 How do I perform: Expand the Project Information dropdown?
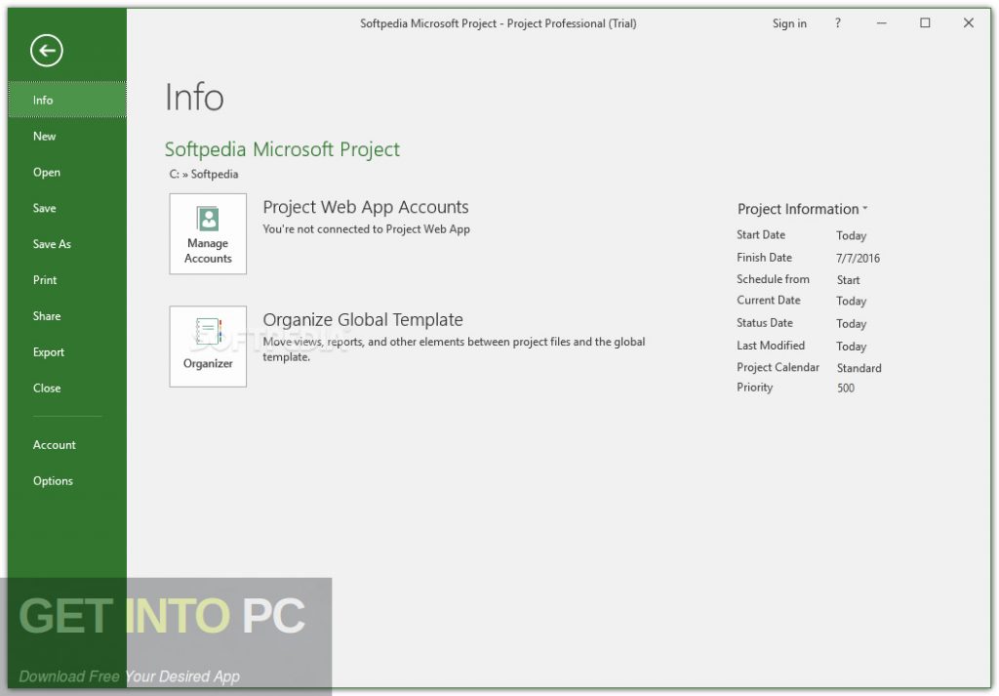coord(802,209)
